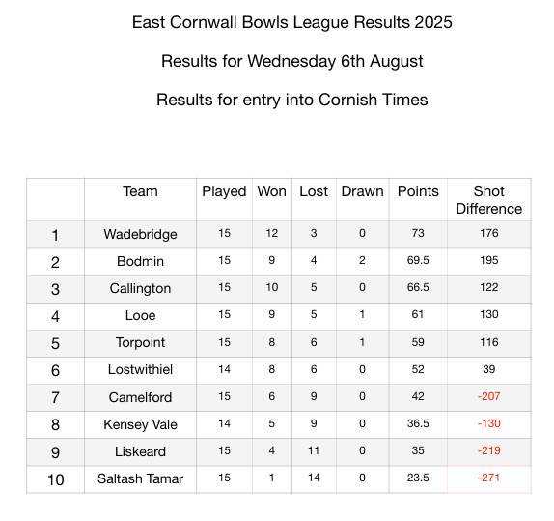
Task: Select the Shot Difference column header
Action: 489,200
